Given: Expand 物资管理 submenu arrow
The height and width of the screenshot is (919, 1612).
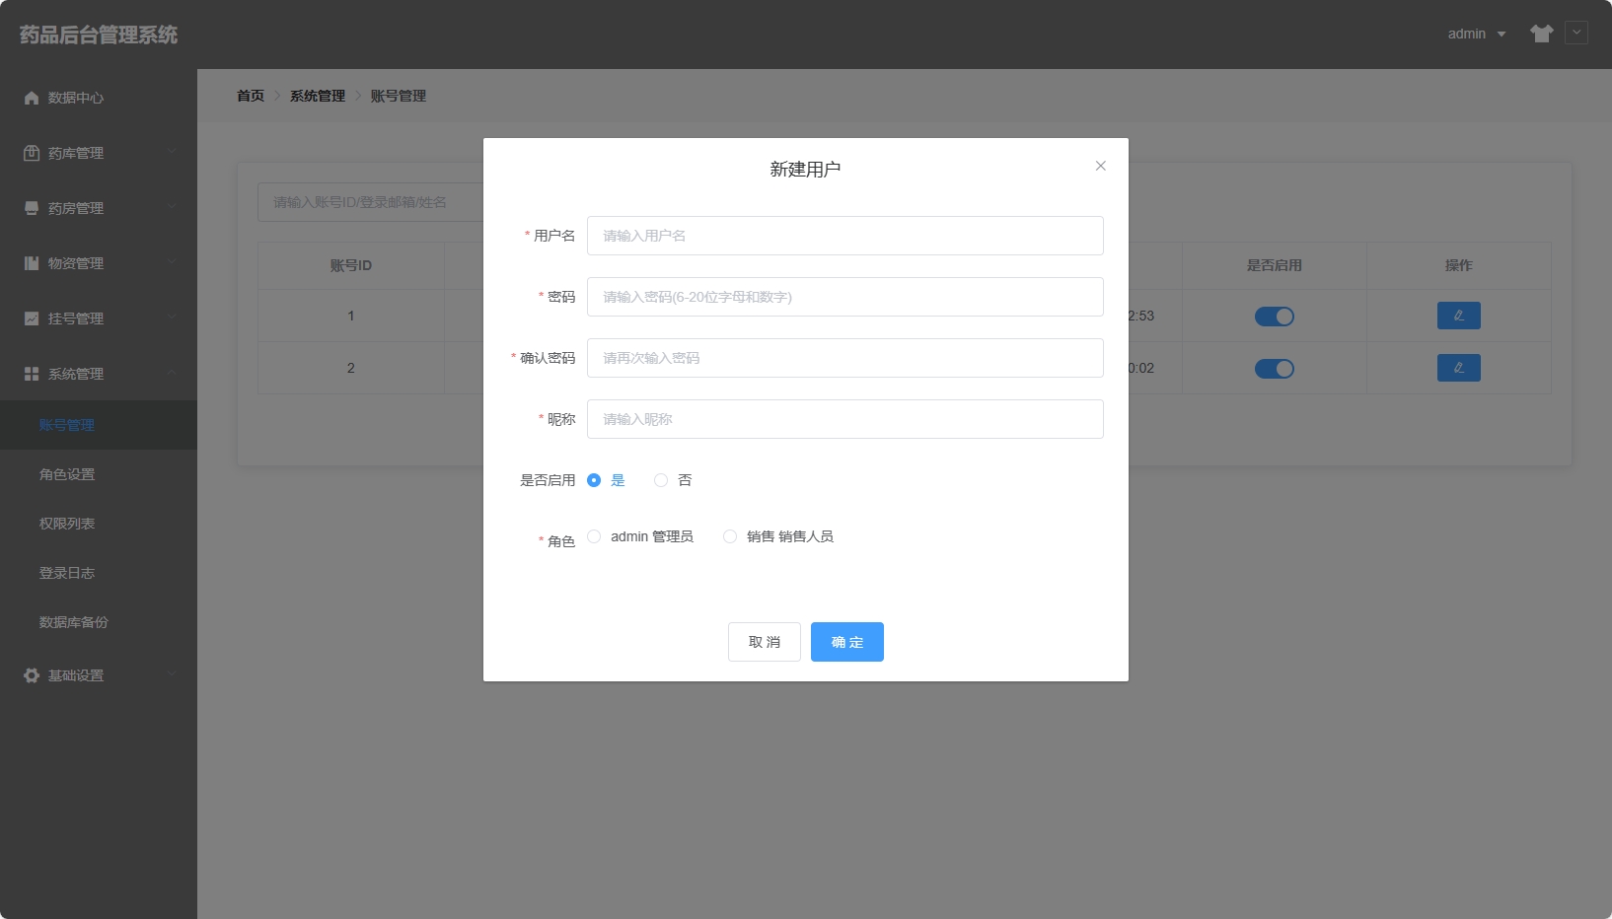Looking at the screenshot, I should click(x=173, y=261).
